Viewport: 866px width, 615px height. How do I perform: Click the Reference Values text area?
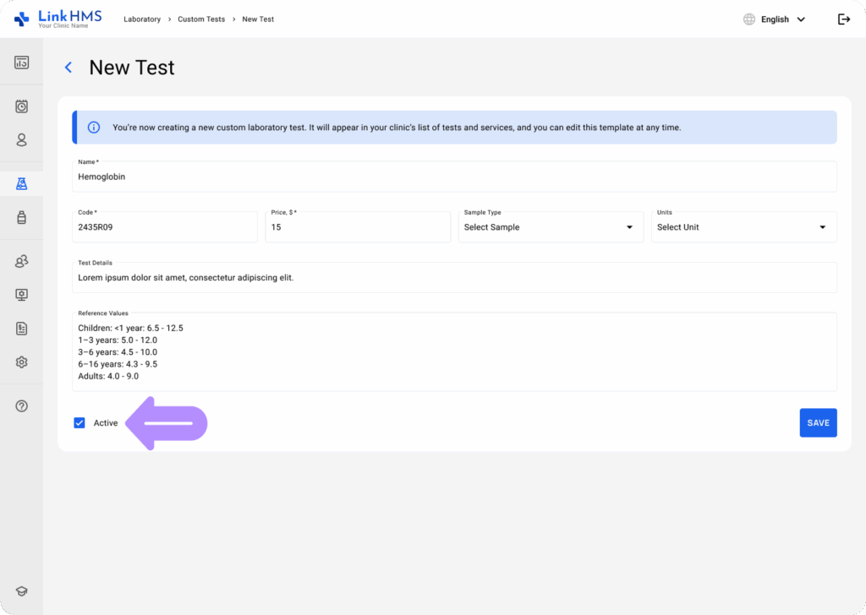click(x=454, y=352)
